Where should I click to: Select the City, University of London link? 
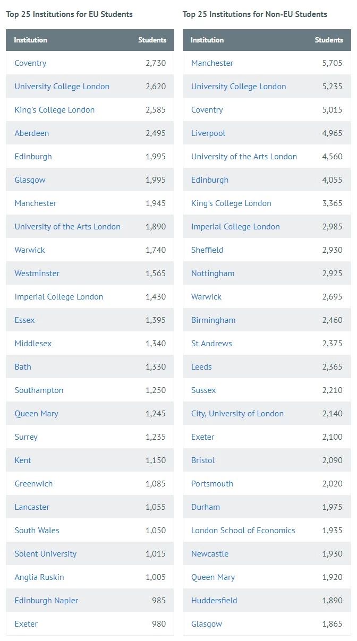237,414
